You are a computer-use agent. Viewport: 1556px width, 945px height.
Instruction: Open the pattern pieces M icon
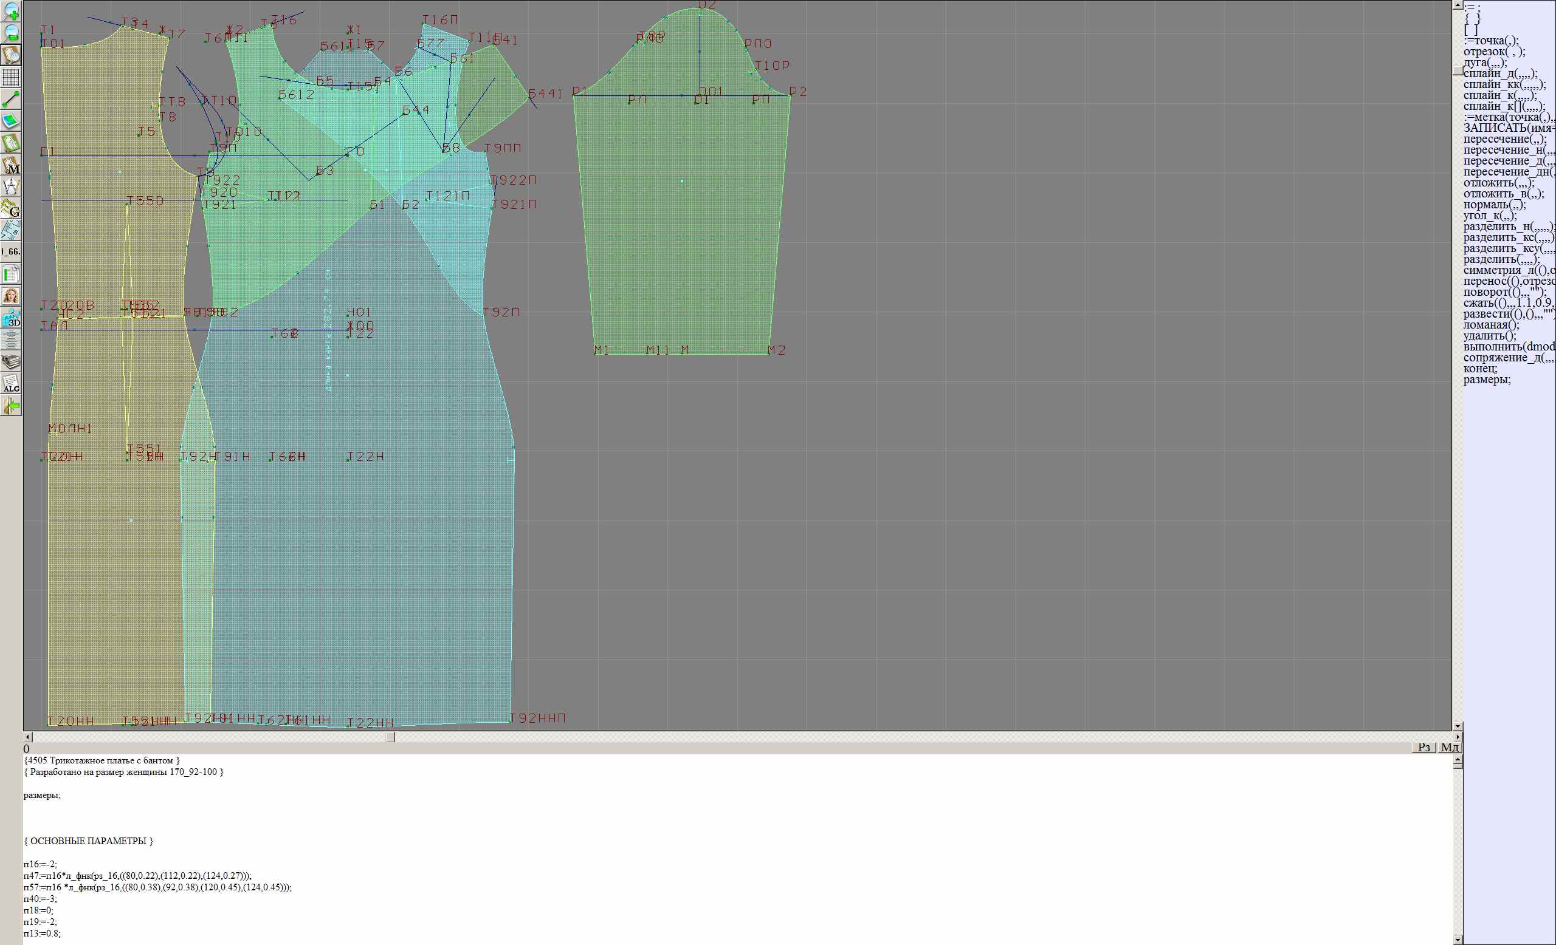click(x=11, y=165)
